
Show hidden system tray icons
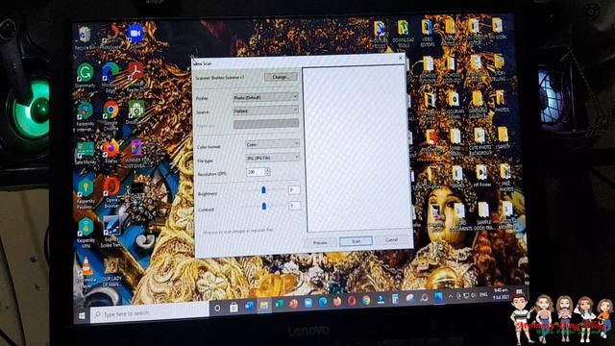point(451,297)
